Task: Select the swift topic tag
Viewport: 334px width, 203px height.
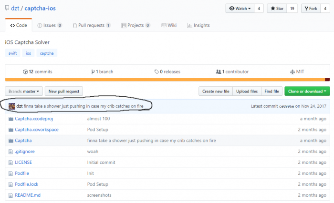Action: point(12,53)
